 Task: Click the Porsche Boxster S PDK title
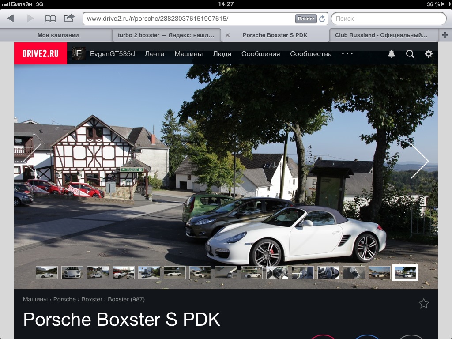[122, 320]
